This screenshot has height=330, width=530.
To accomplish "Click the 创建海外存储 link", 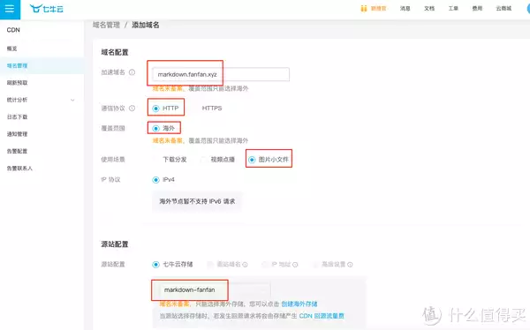I will coord(299,304).
